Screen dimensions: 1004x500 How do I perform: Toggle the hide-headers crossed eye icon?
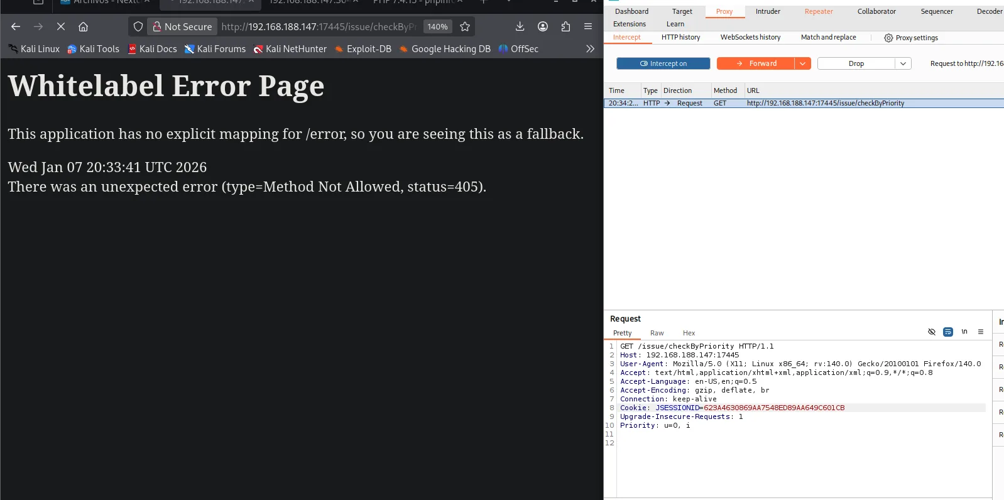coord(932,332)
